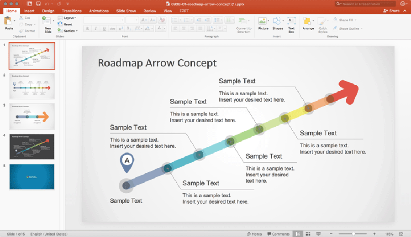
Task: Open the quick access customize dropdown
Action: point(68,4)
